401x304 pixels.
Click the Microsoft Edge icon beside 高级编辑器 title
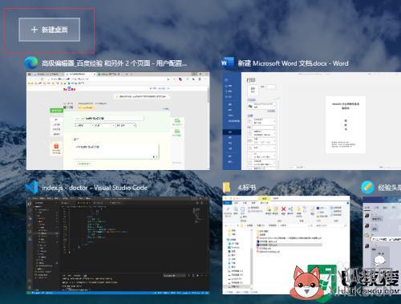click(x=31, y=63)
